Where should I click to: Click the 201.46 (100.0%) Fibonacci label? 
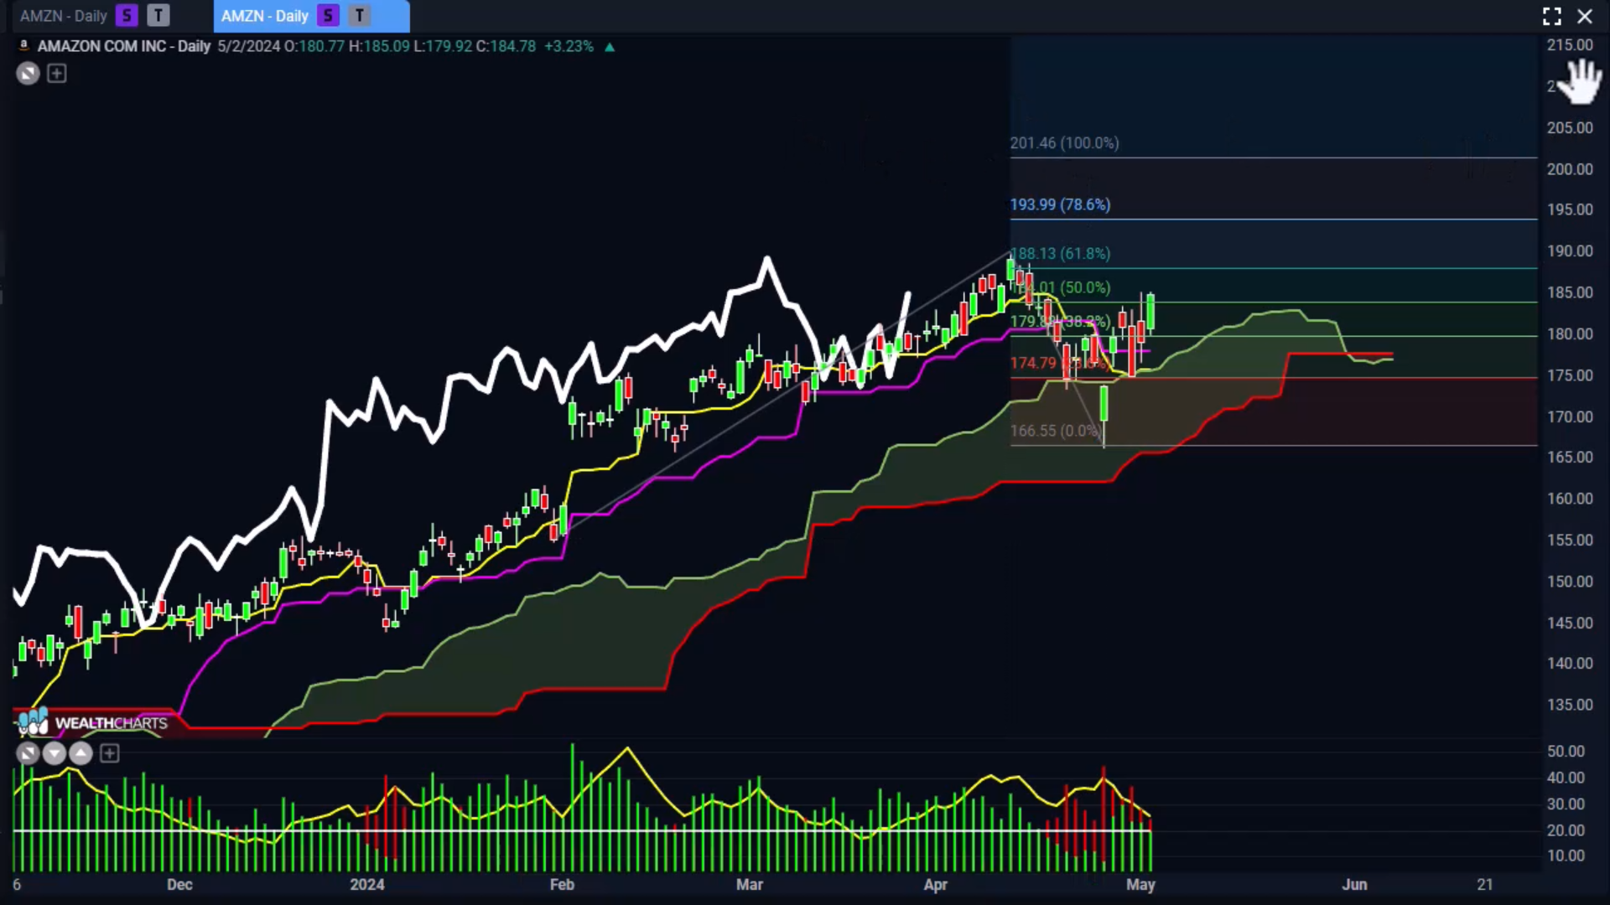1064,143
